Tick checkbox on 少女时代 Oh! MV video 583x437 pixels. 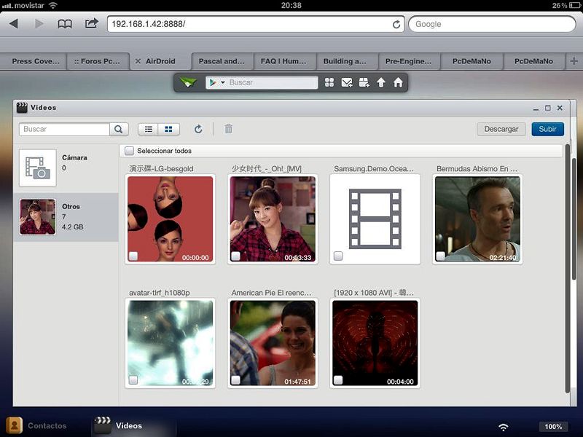[x=235, y=256]
